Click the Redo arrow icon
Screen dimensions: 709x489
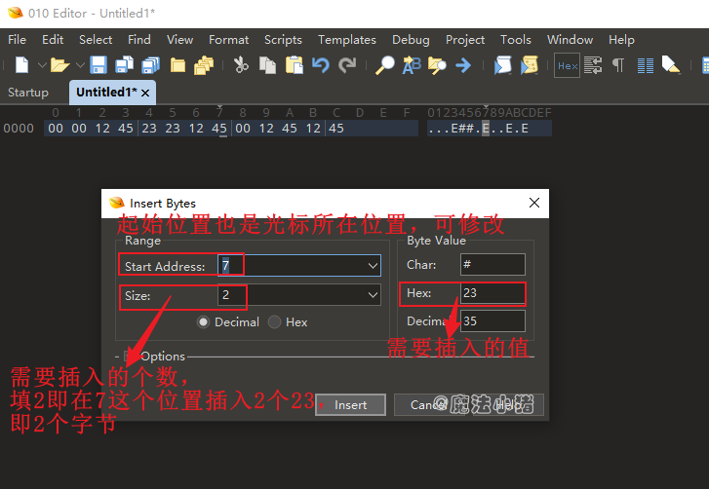(347, 65)
